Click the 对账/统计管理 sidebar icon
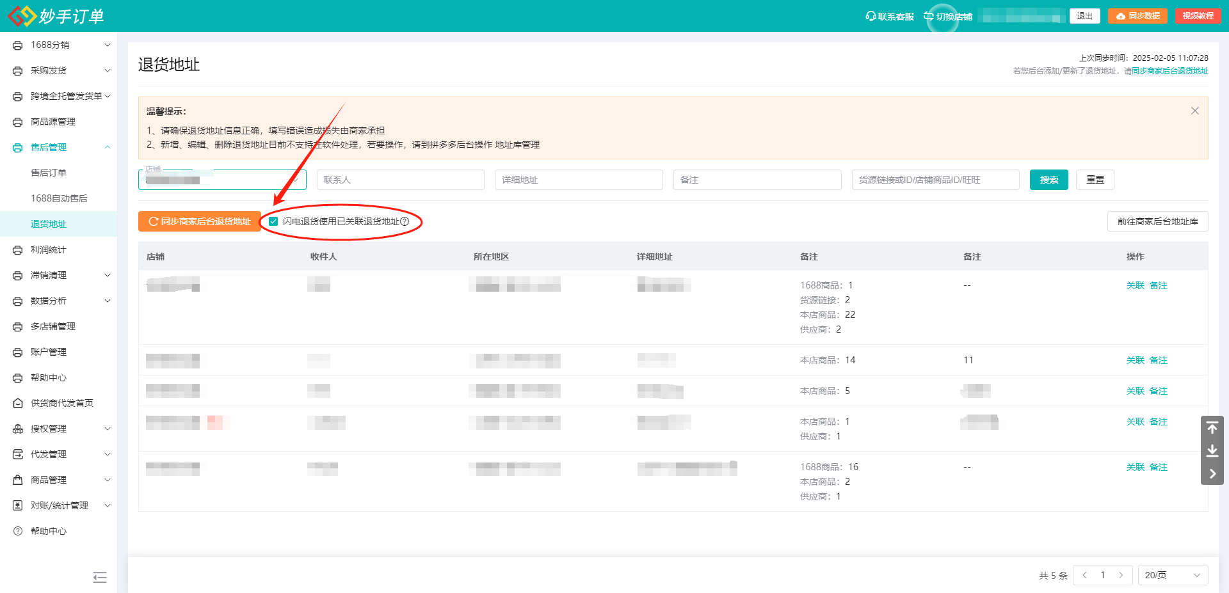The width and height of the screenshot is (1229, 593). [18, 505]
